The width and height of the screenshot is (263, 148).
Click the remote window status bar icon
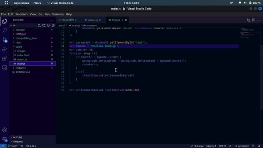pos(3,146)
